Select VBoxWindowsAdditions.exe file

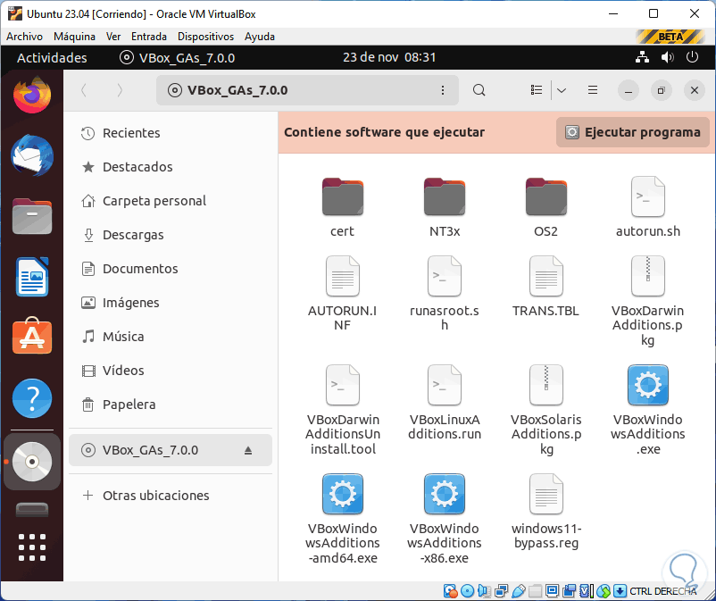click(x=648, y=410)
